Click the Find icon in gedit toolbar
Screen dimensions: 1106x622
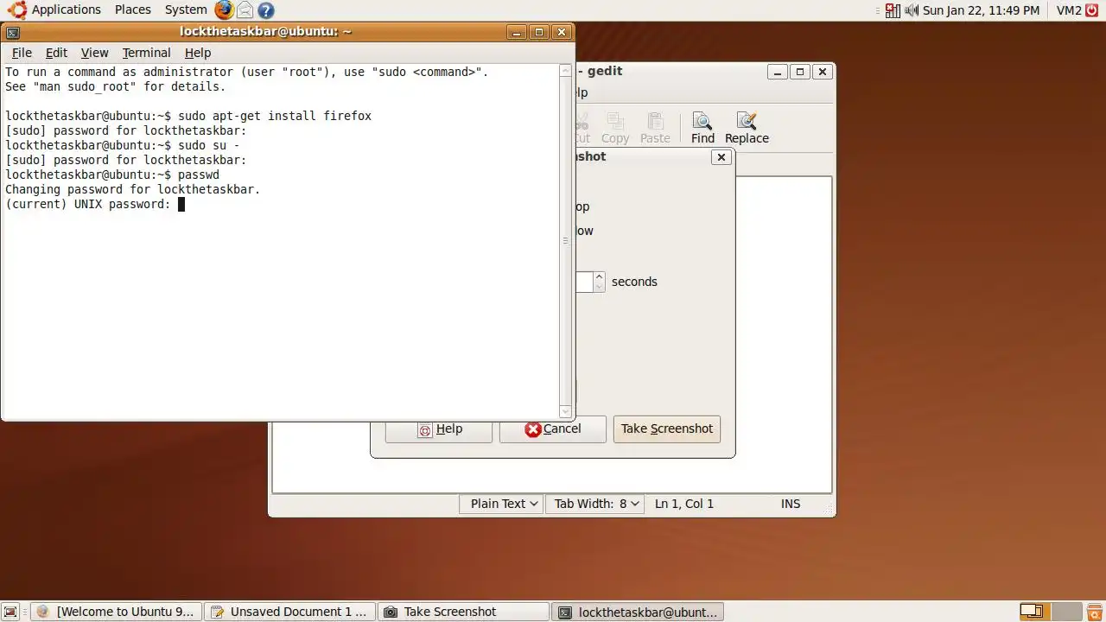[x=702, y=128]
